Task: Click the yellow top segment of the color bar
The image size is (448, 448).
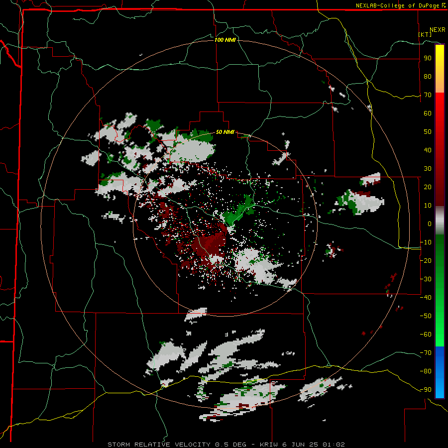Action: pyautogui.click(x=440, y=69)
